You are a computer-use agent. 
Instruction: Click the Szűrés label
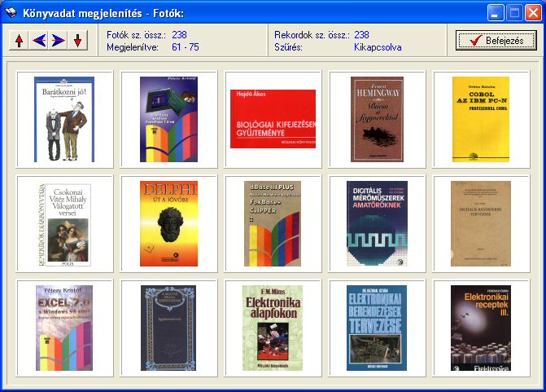pos(288,47)
